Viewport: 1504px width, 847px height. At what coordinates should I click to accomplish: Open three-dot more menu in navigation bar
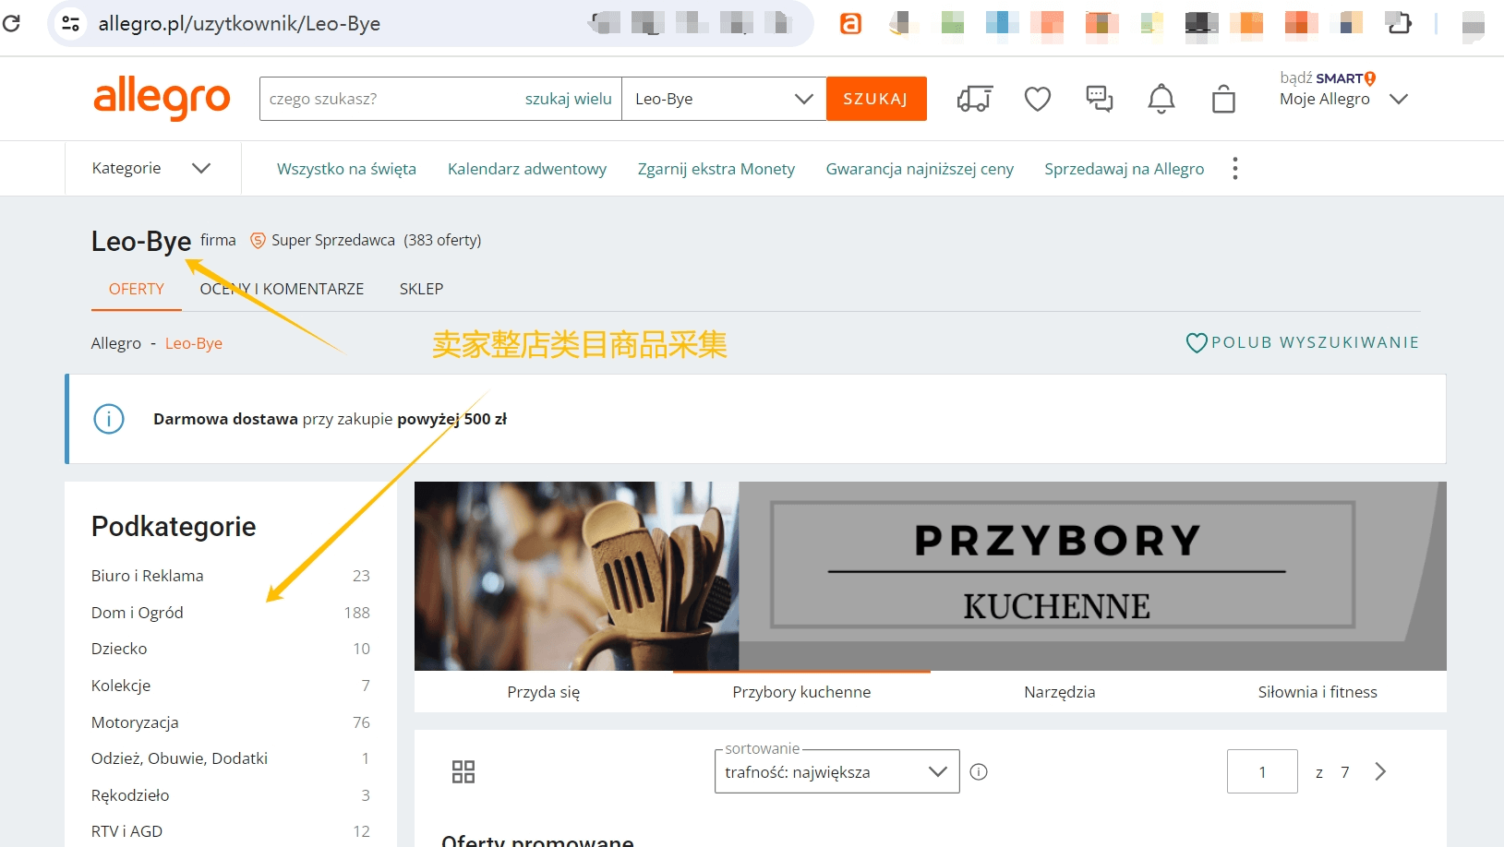1234,168
